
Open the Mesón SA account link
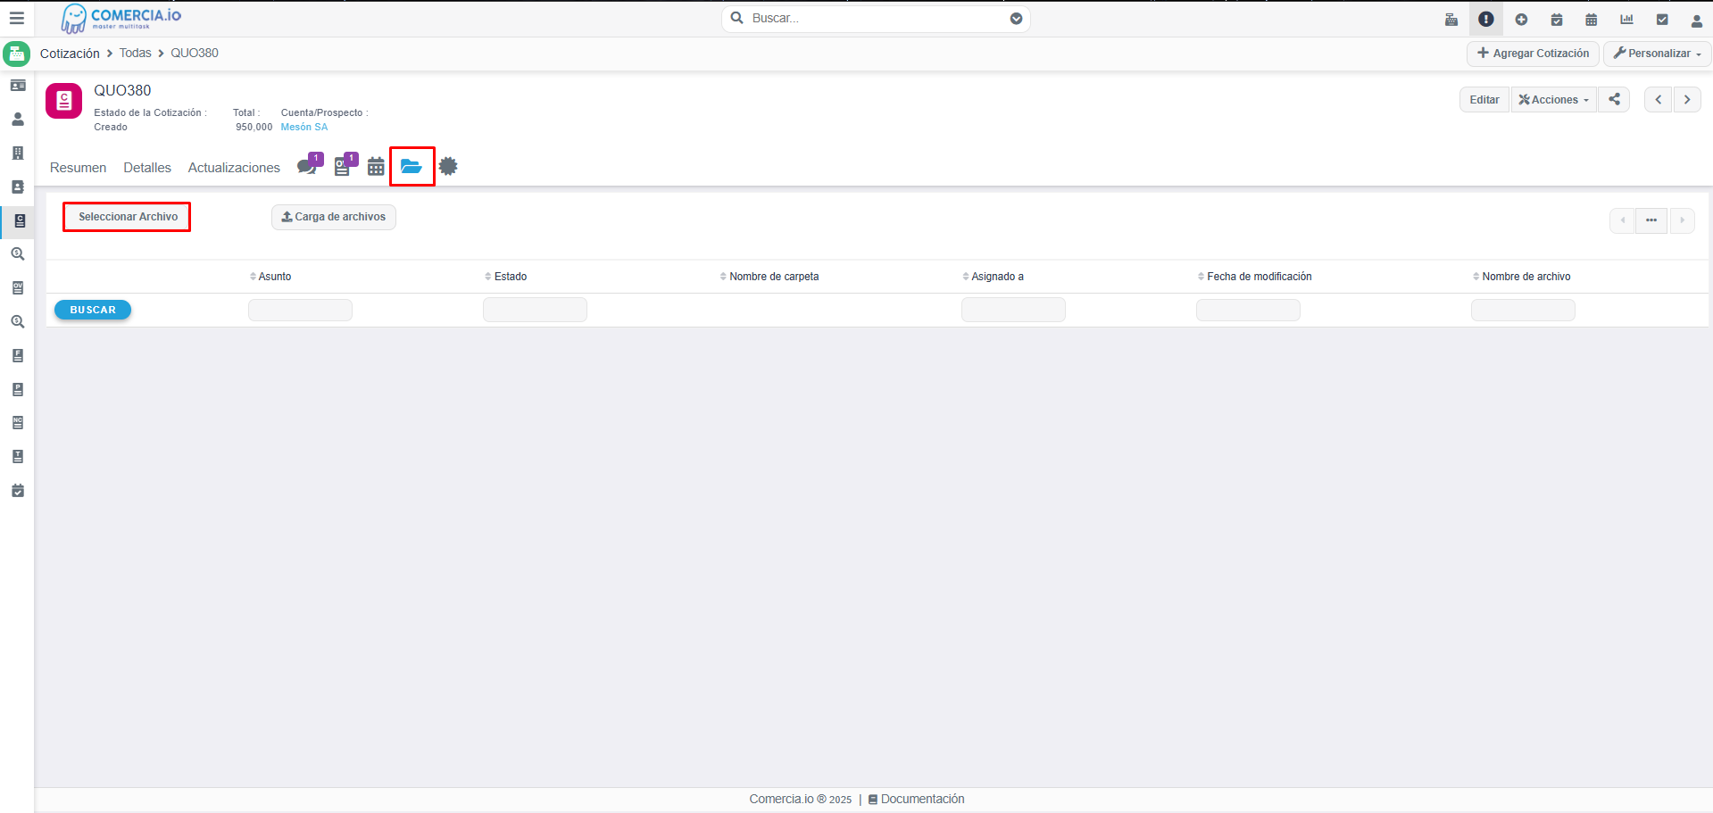coord(304,127)
